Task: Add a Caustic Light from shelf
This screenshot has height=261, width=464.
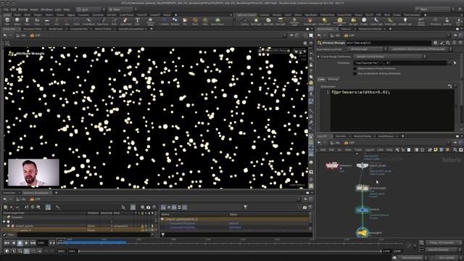Action: [x=376, y=21]
